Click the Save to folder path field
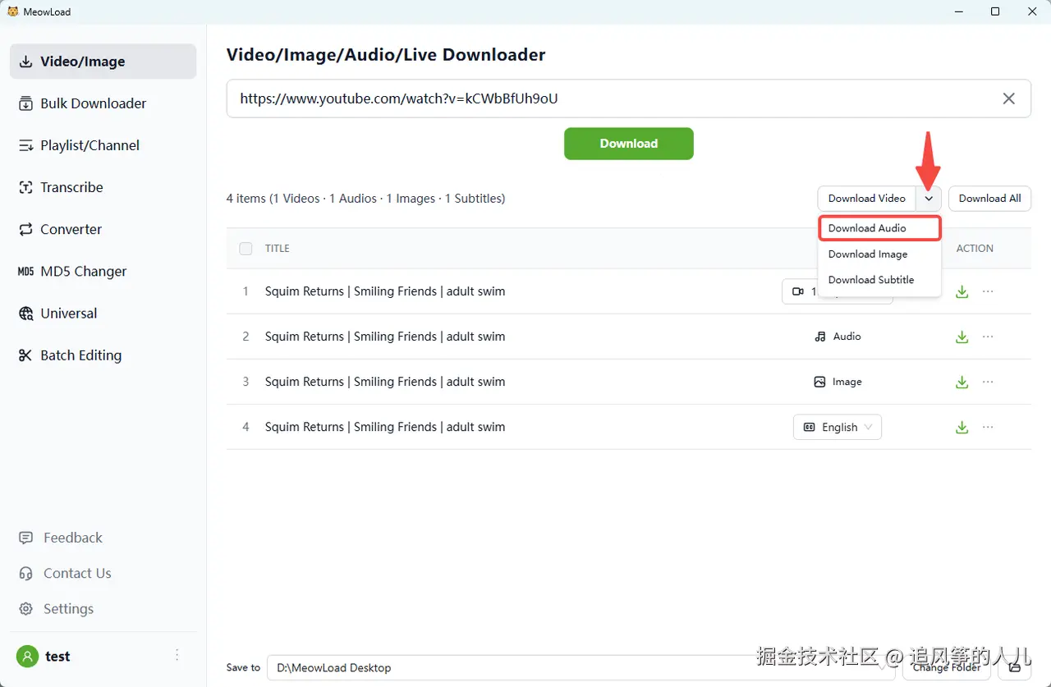1051x687 pixels. pyautogui.click(x=581, y=667)
